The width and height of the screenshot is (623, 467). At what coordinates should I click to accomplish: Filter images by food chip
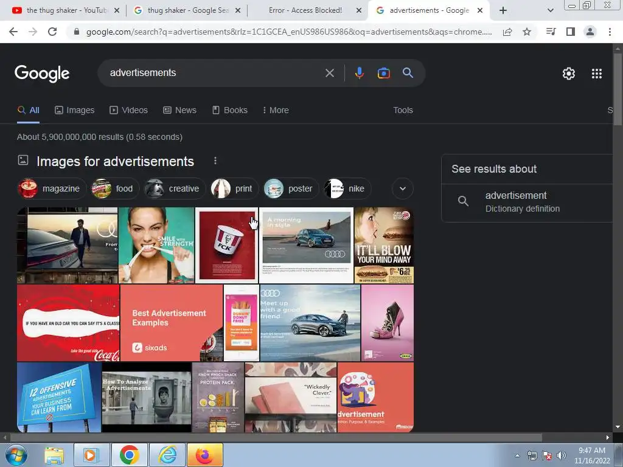tap(114, 189)
